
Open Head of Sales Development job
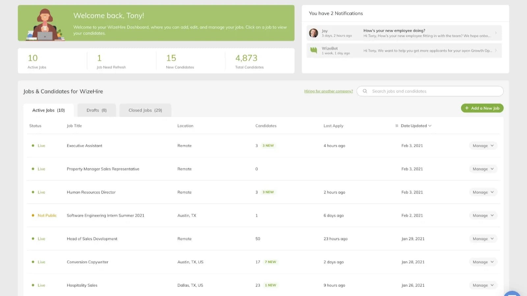click(x=92, y=239)
